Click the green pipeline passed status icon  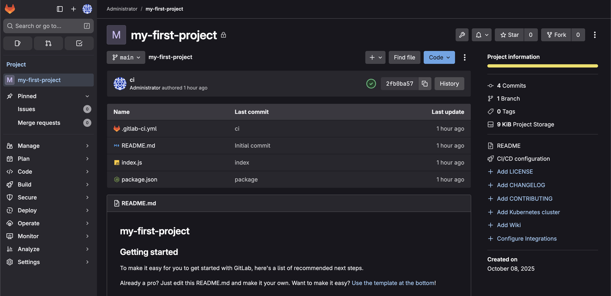click(x=371, y=83)
